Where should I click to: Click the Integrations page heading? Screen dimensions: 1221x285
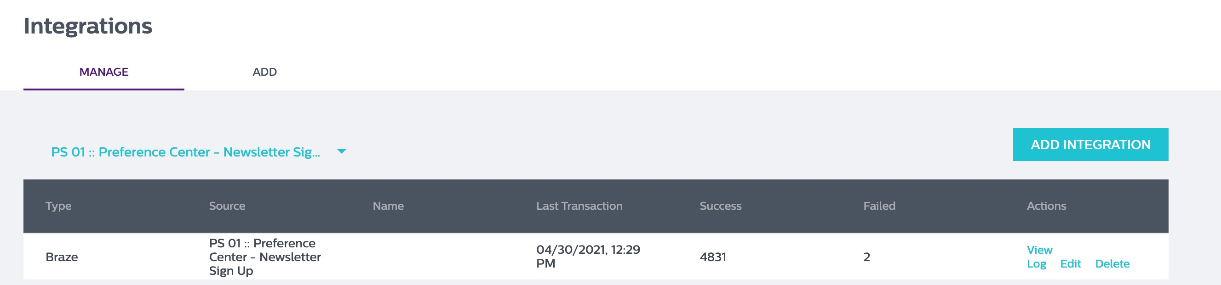click(88, 26)
